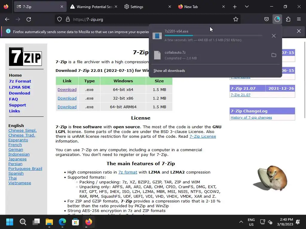
Task: Switch language to Persian
Action: point(16,164)
